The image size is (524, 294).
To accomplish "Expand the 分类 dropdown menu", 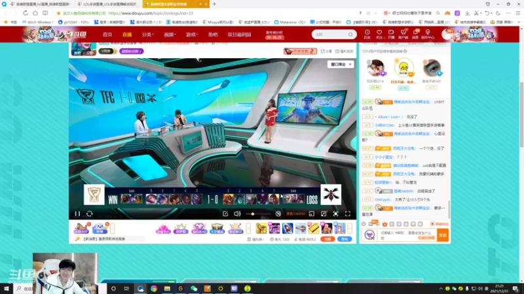I will click(147, 35).
